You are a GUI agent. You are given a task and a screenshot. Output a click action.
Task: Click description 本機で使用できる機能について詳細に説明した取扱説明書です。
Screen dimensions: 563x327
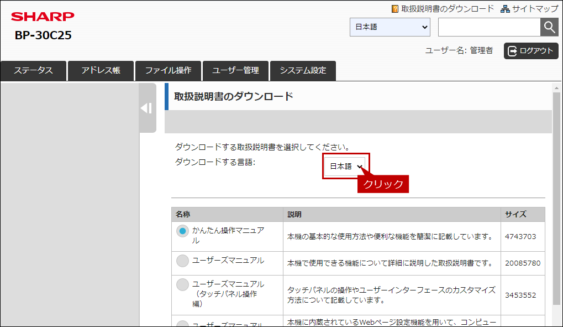pos(391,263)
